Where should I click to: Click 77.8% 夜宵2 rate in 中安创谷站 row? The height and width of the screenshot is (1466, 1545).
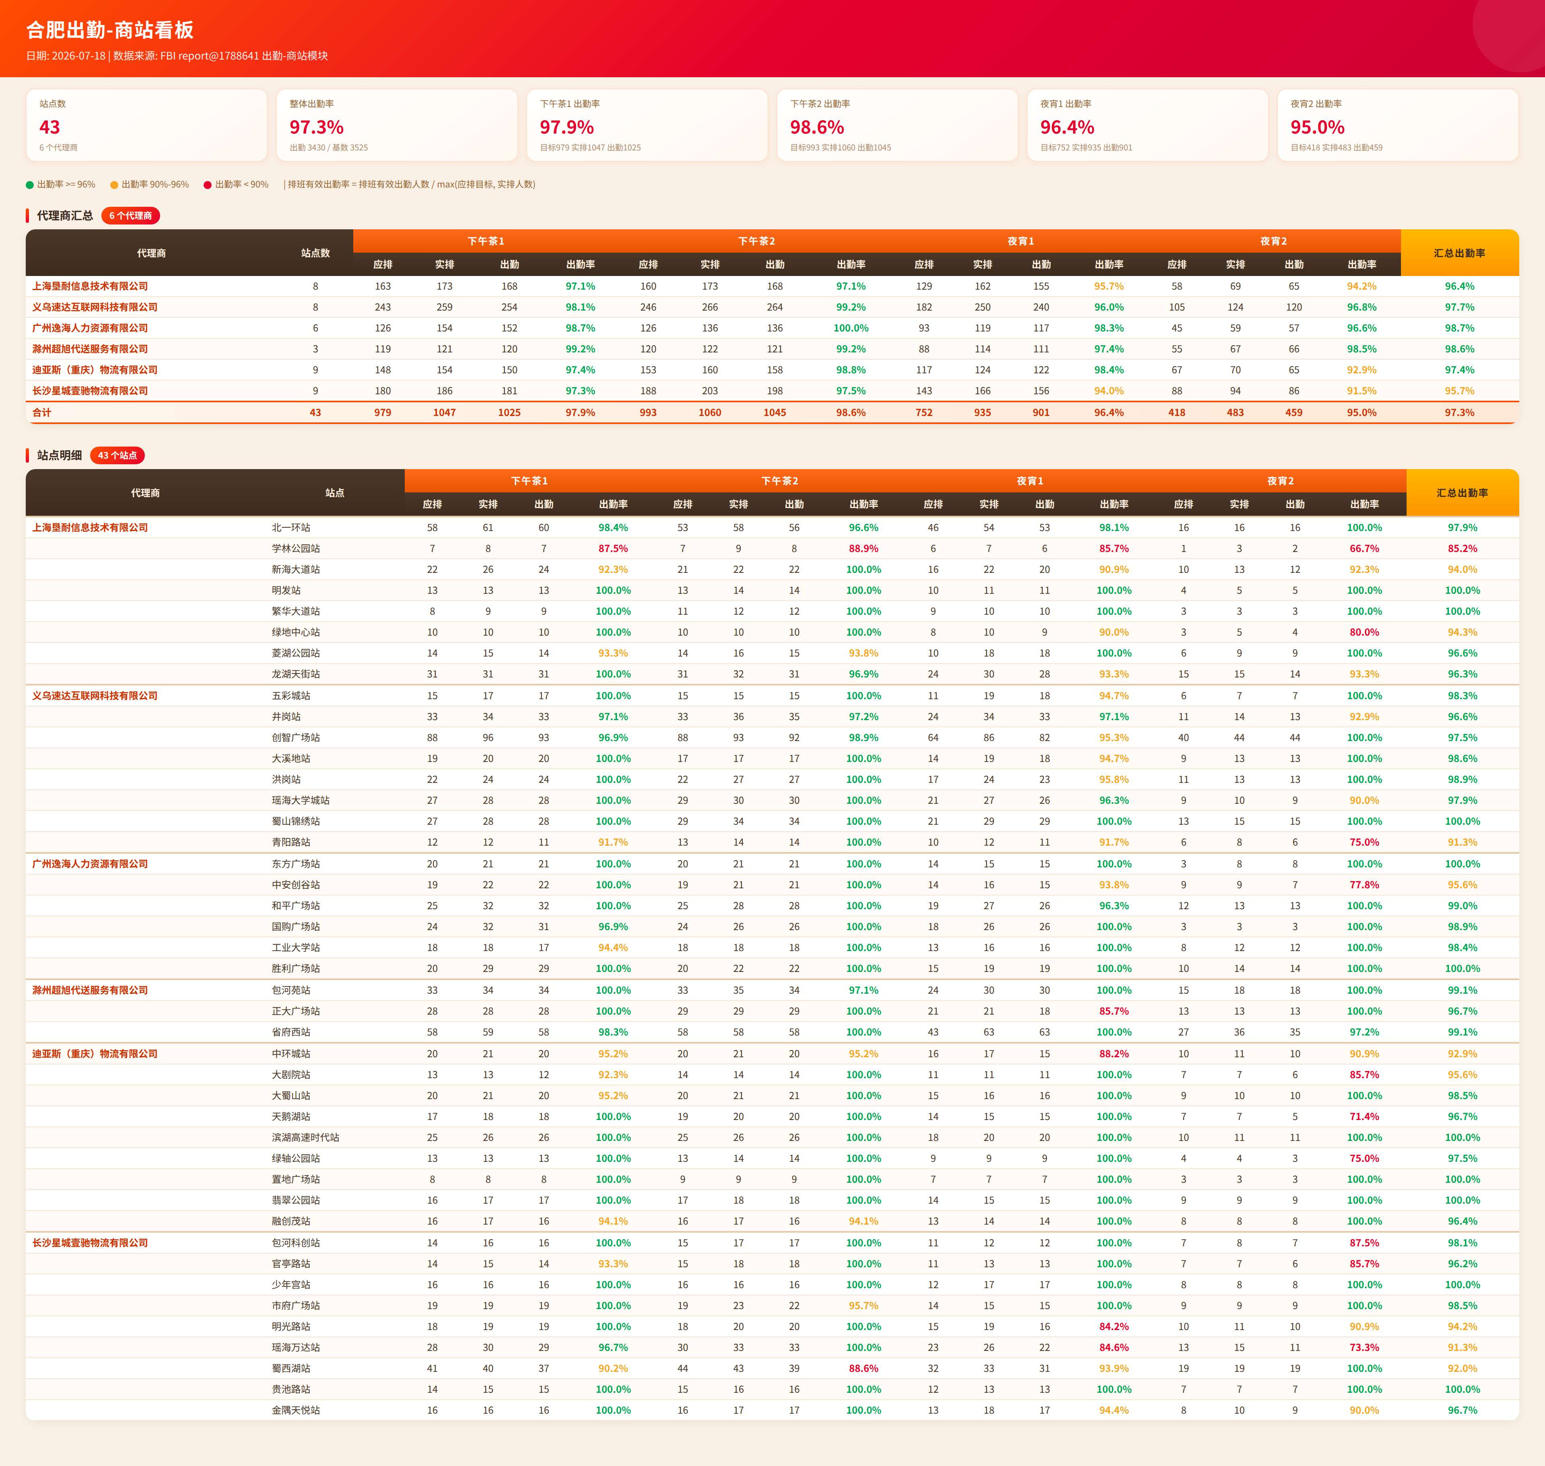point(1364,885)
